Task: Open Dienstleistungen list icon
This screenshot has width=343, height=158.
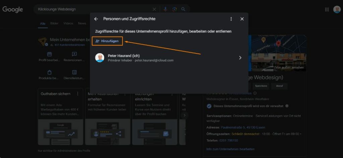Action: [74, 72]
